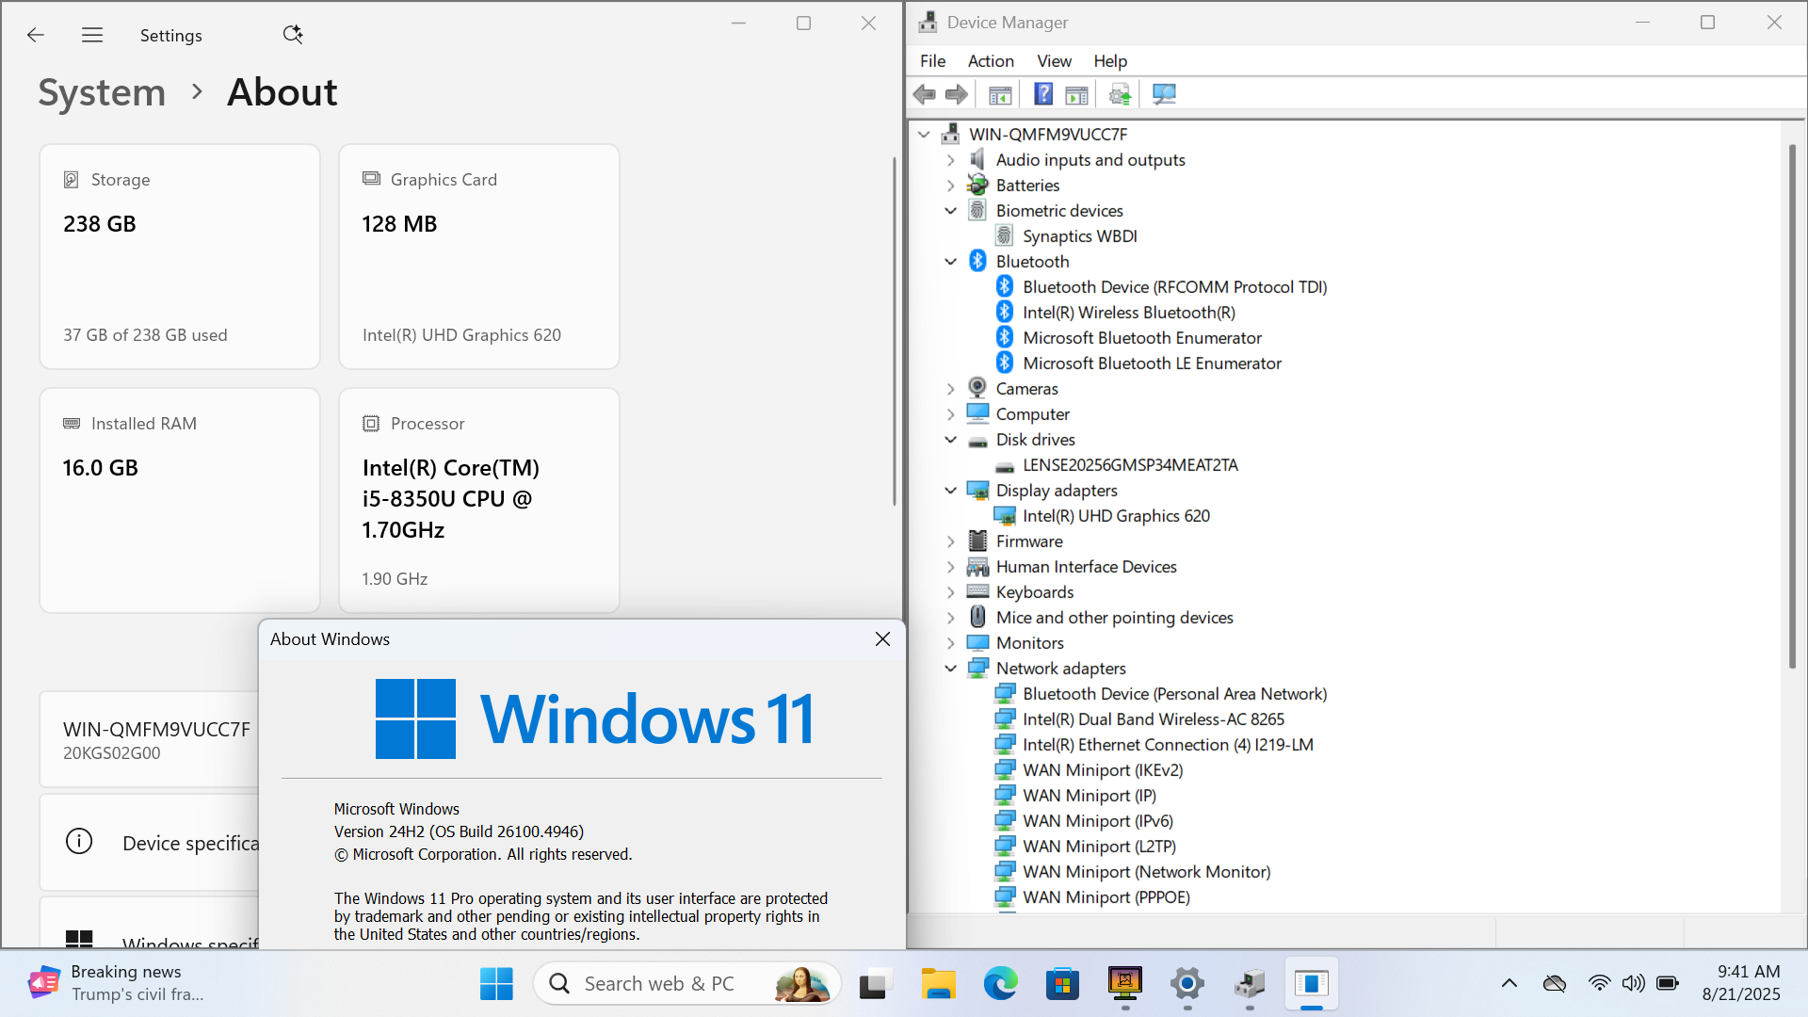Expand Audio inputs and outputs node
The height and width of the screenshot is (1017, 1808).
951,160
